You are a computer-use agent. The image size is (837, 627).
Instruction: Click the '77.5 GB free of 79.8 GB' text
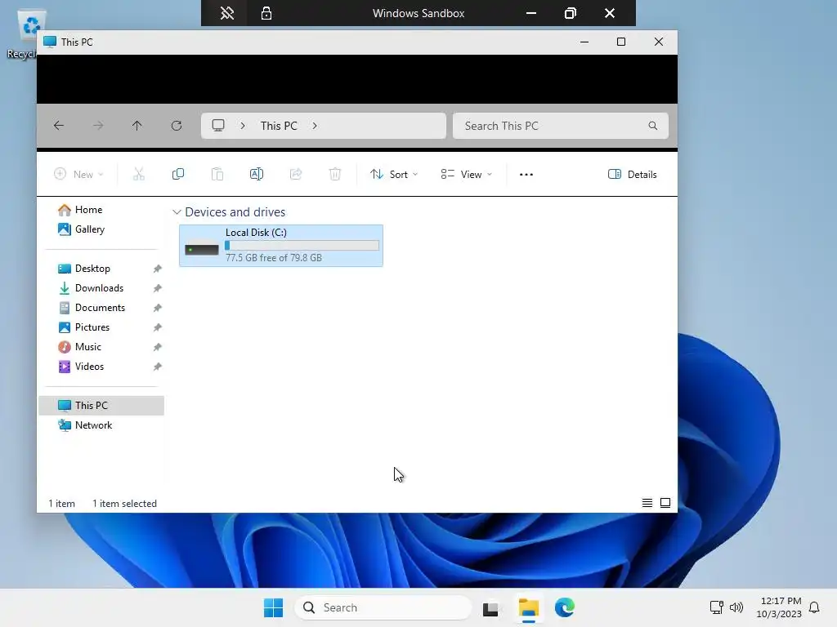pos(273,257)
